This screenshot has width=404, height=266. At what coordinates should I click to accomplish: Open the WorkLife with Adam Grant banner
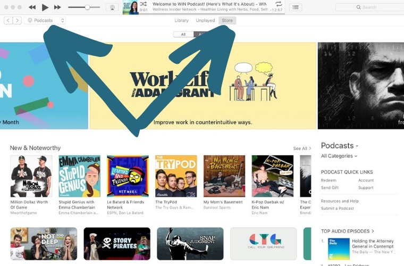pos(203,86)
